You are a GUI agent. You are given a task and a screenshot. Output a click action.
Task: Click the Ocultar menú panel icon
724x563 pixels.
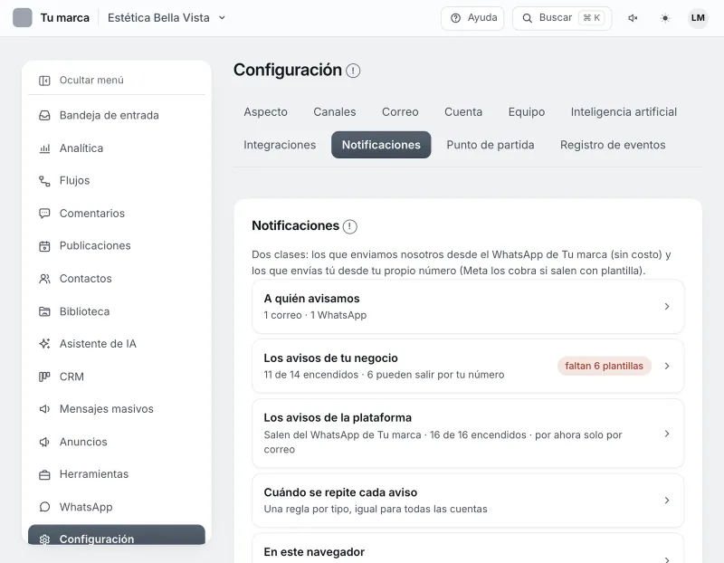coord(44,81)
